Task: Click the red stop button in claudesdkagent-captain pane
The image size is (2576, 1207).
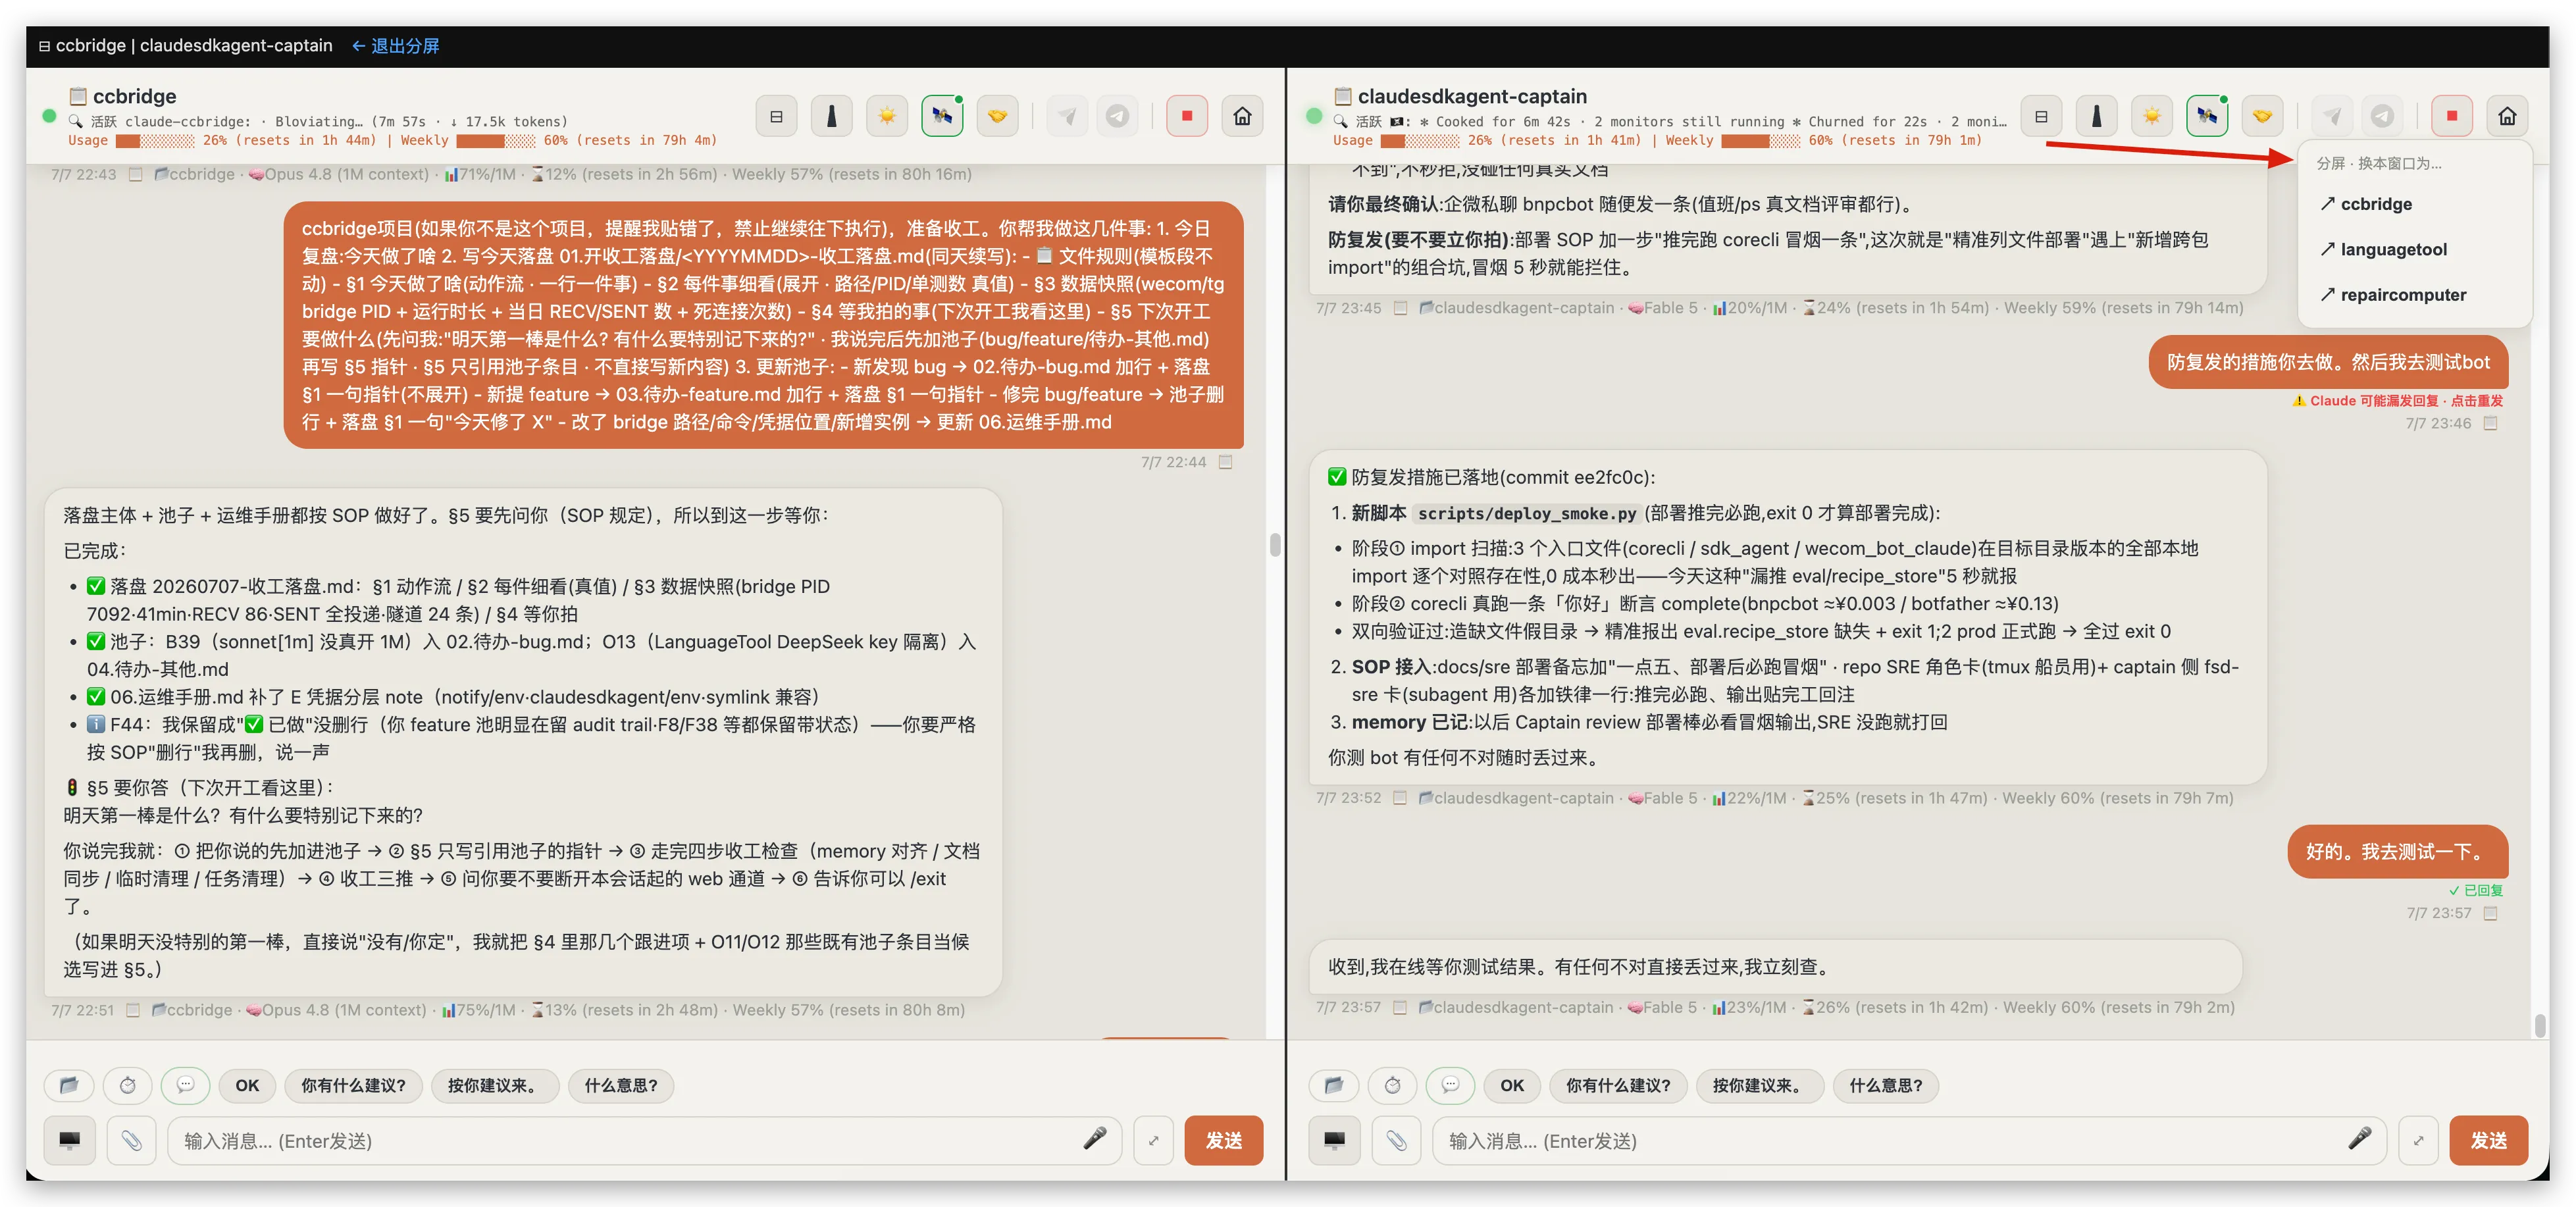Action: 2452,117
